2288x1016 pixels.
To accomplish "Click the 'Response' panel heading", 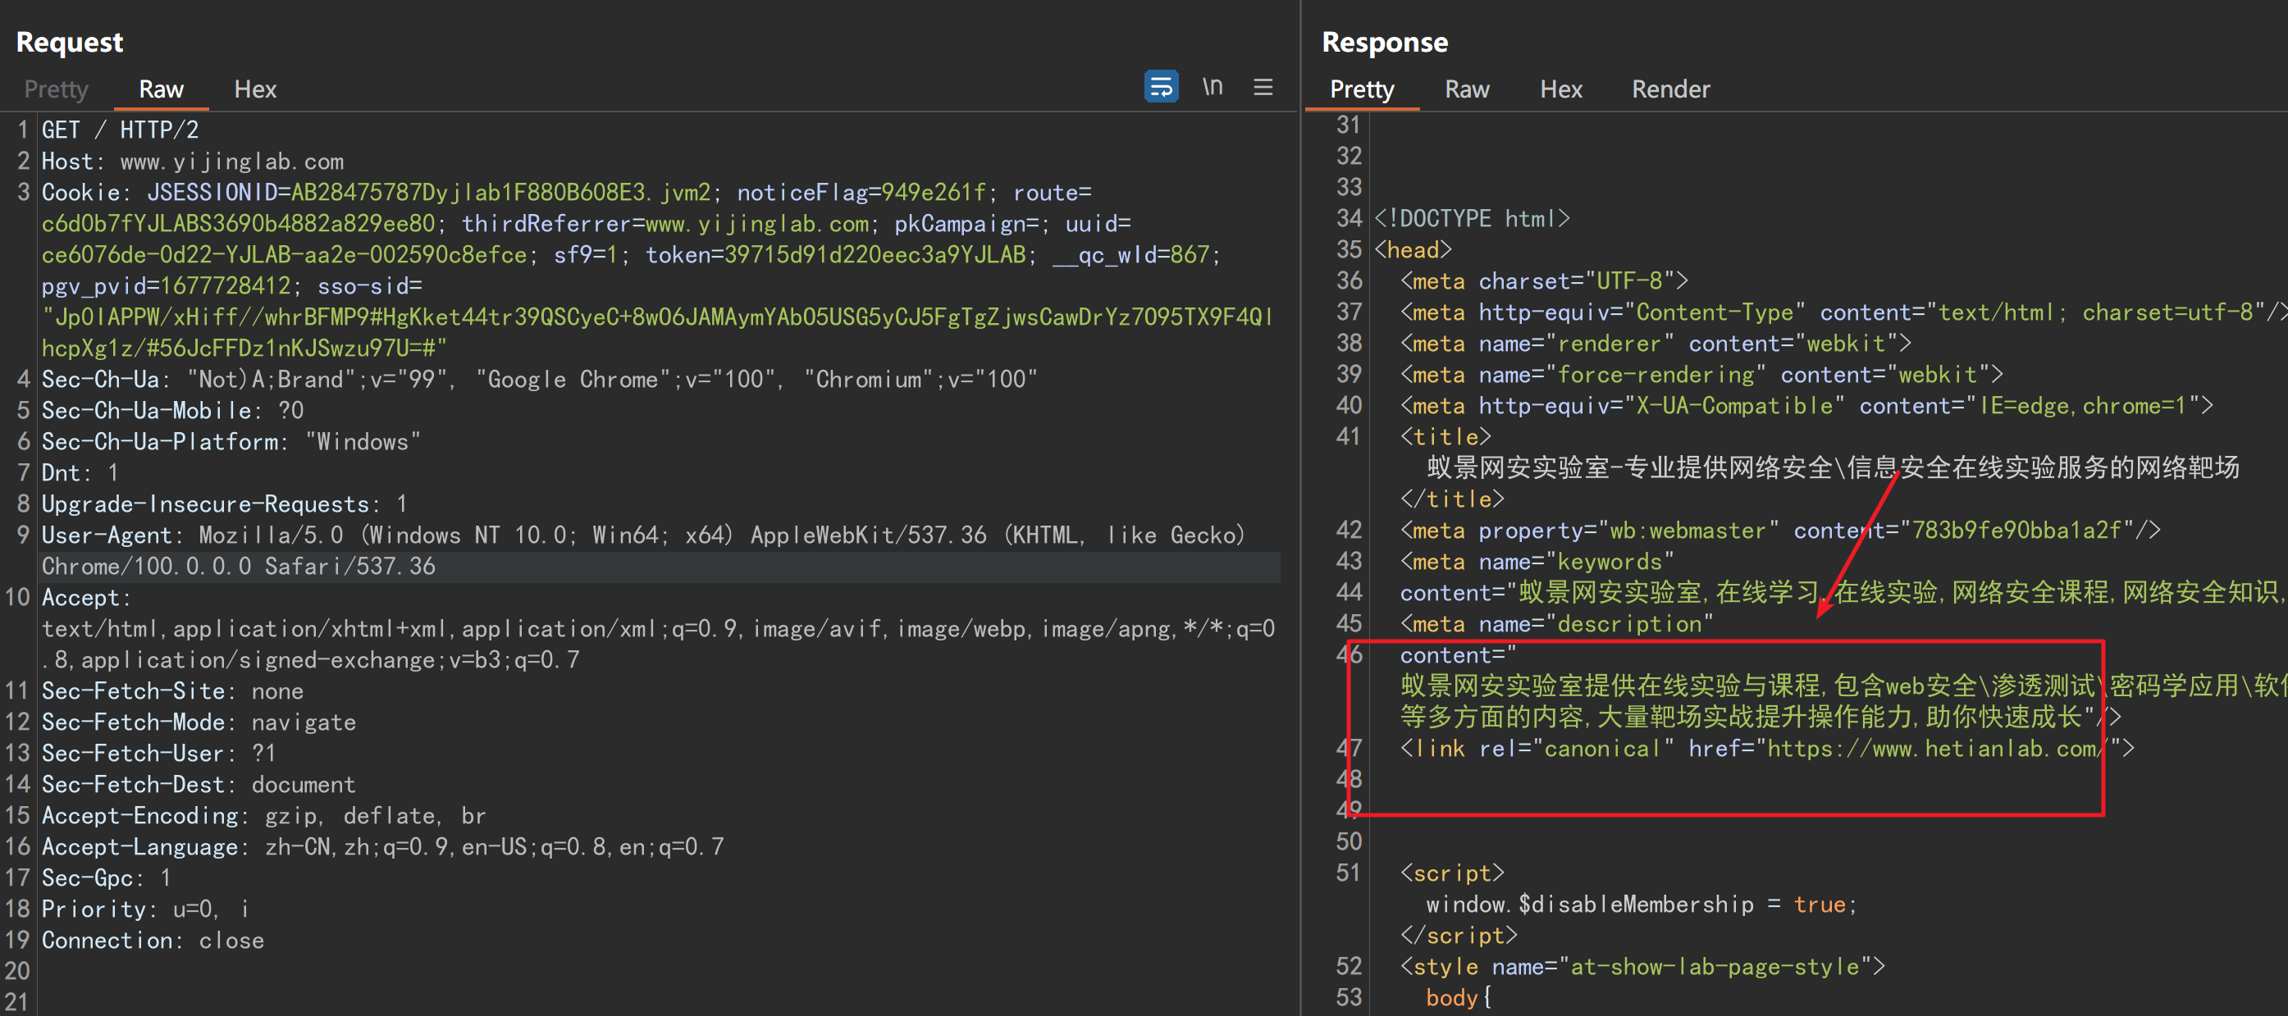I will [1385, 42].
